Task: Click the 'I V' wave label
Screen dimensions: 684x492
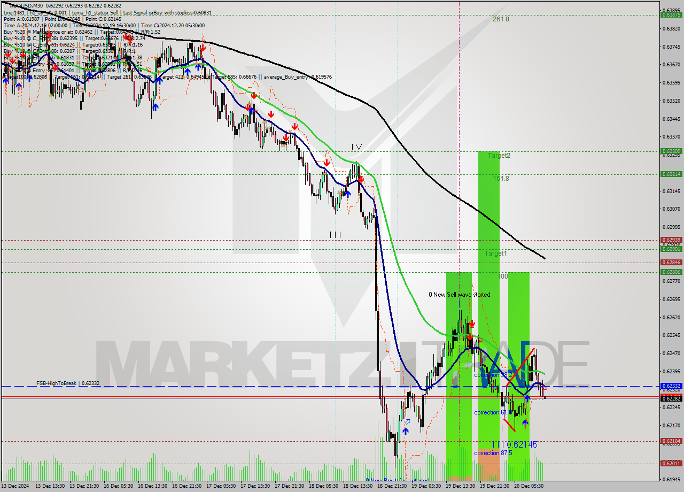Action: point(356,147)
